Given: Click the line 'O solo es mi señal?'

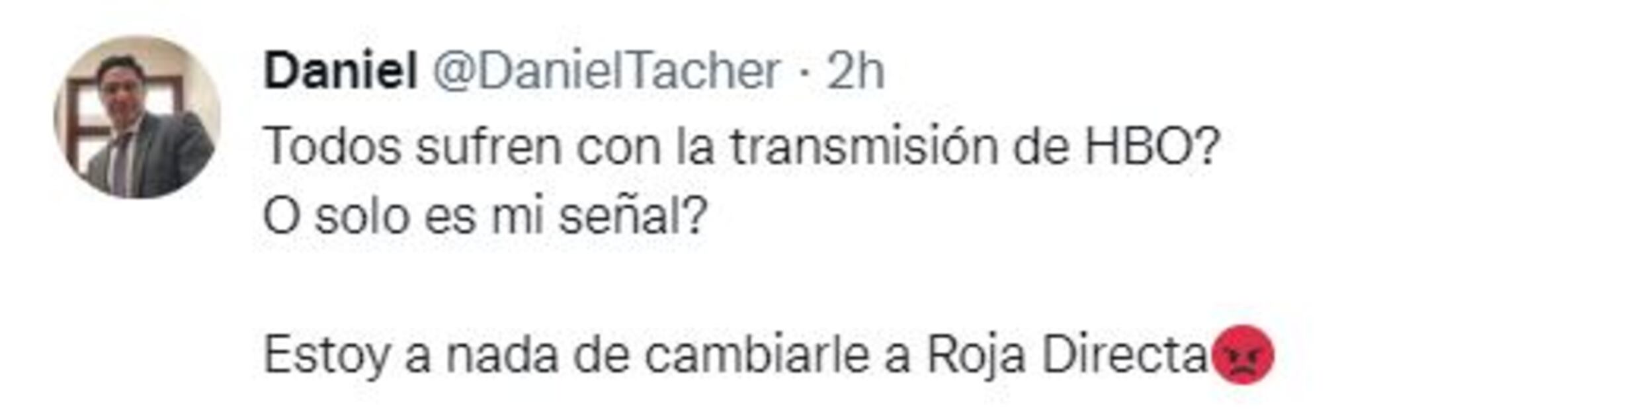Looking at the screenshot, I should 485,216.
